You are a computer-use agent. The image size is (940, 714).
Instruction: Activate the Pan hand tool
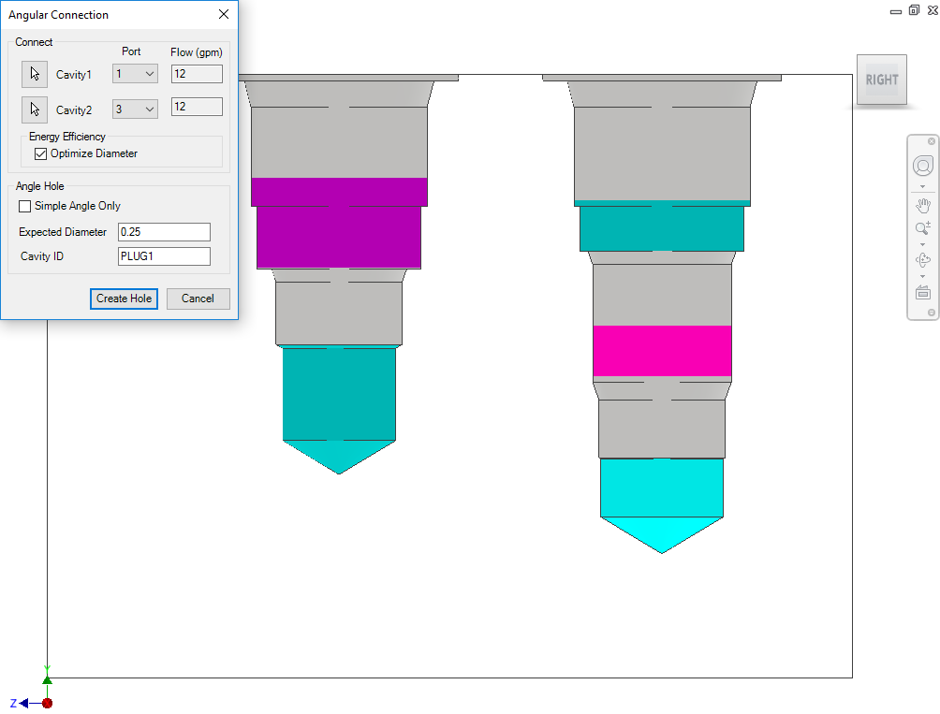(923, 206)
